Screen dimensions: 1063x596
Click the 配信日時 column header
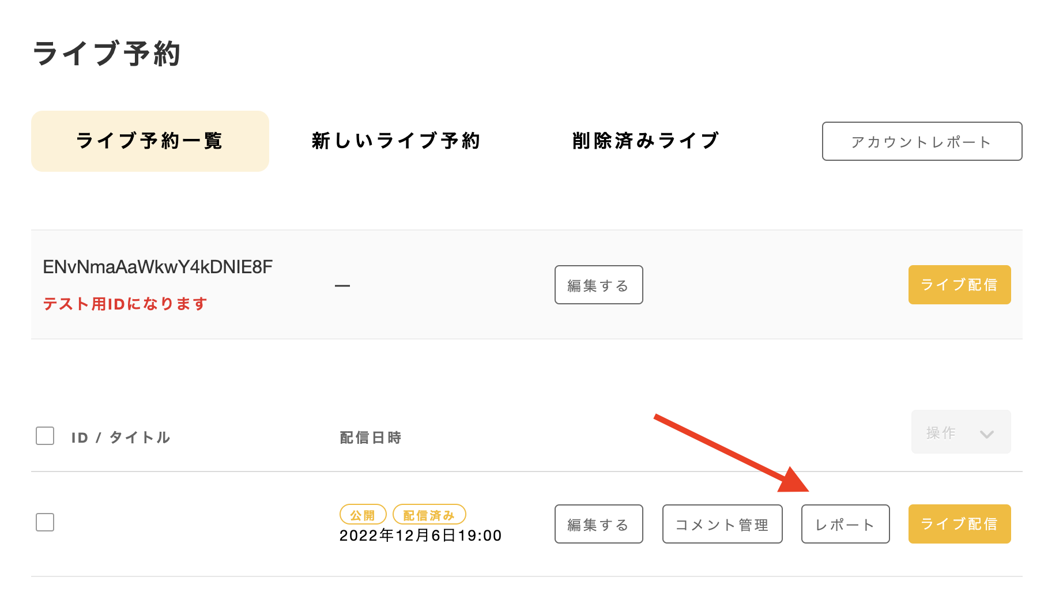coord(370,437)
